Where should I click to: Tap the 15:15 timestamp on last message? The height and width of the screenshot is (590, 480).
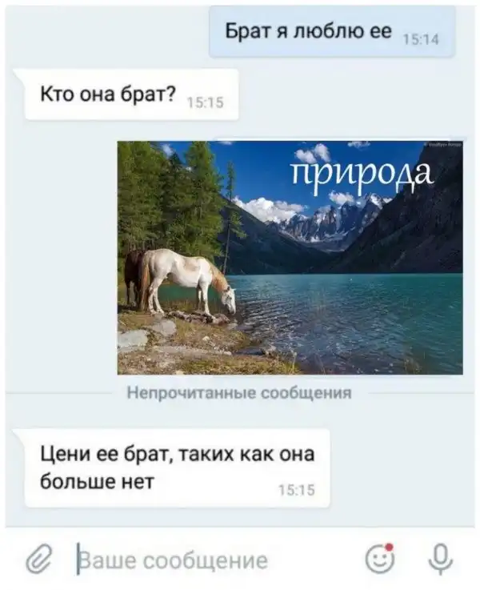(296, 490)
